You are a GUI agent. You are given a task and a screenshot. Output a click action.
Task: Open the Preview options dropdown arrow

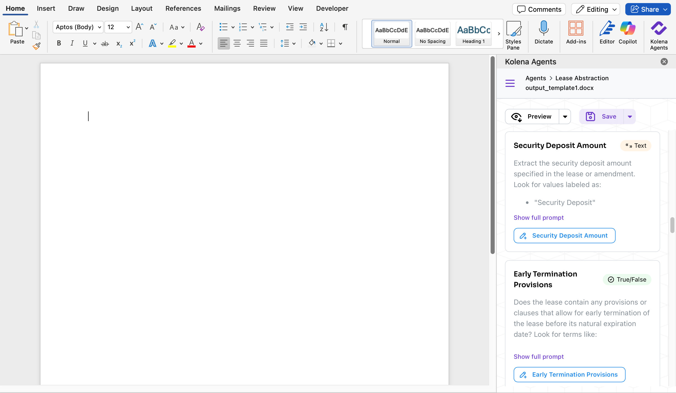(565, 117)
